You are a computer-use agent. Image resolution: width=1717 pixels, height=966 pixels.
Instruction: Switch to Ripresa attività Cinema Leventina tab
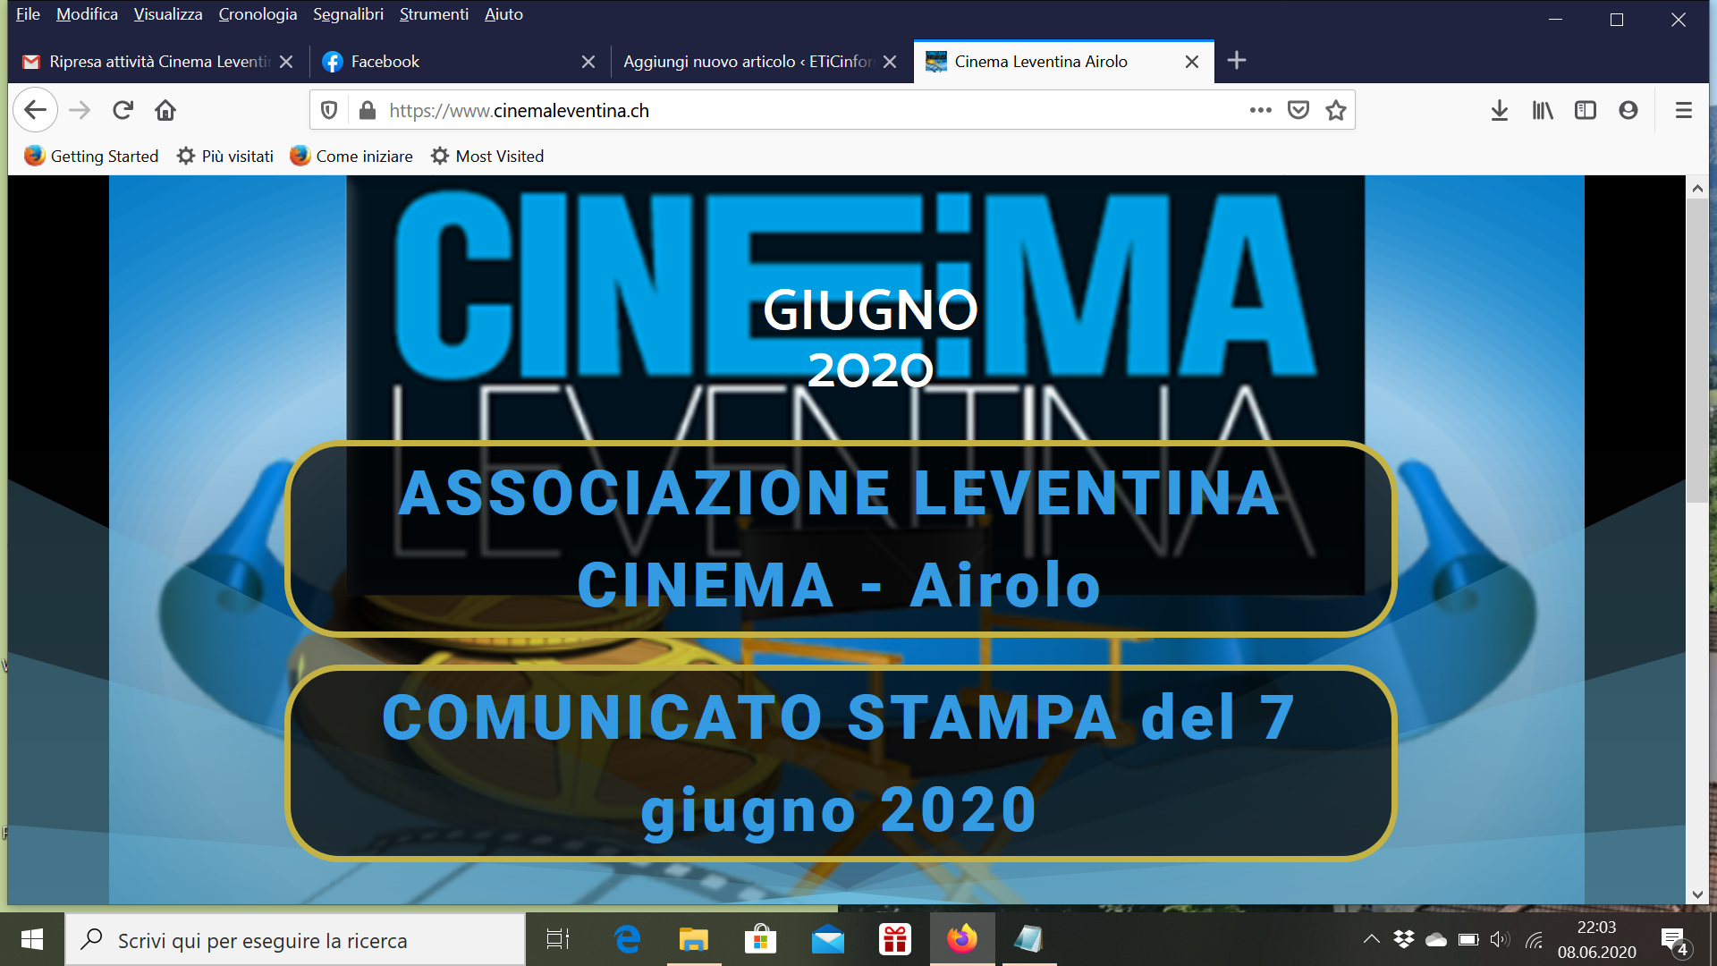tap(159, 62)
